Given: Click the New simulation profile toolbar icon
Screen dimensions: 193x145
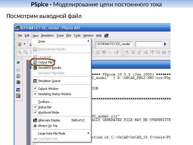Looking at the screenshot, I should (x=20, y=44).
